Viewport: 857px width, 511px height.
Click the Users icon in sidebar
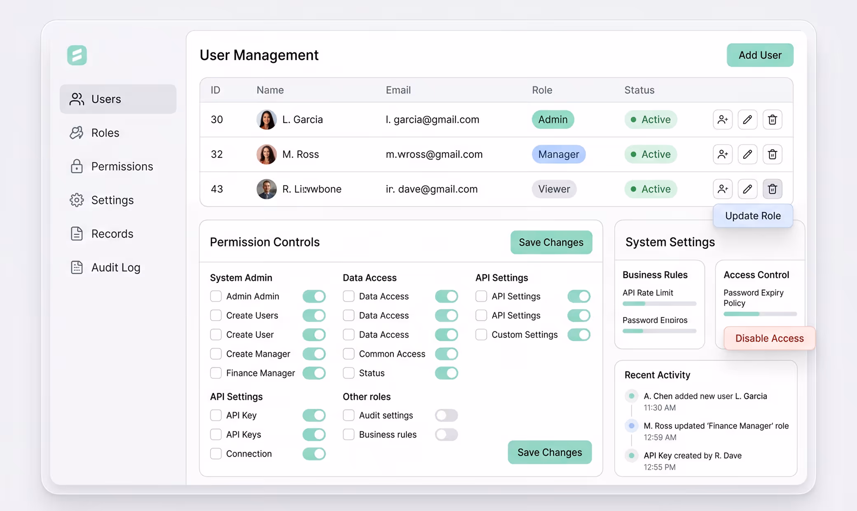(x=77, y=99)
